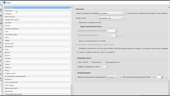Viewport: 170px width, 96px height.
Task: Select 'Размеры' style category
Action: click(37, 14)
